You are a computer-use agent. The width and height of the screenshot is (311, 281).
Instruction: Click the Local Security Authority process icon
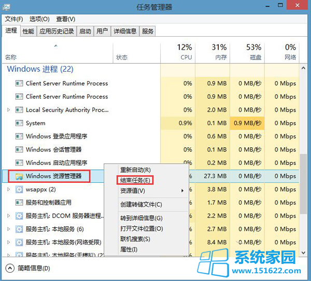click(x=19, y=110)
